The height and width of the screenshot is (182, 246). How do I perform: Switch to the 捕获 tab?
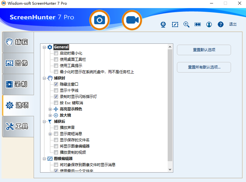(18, 42)
